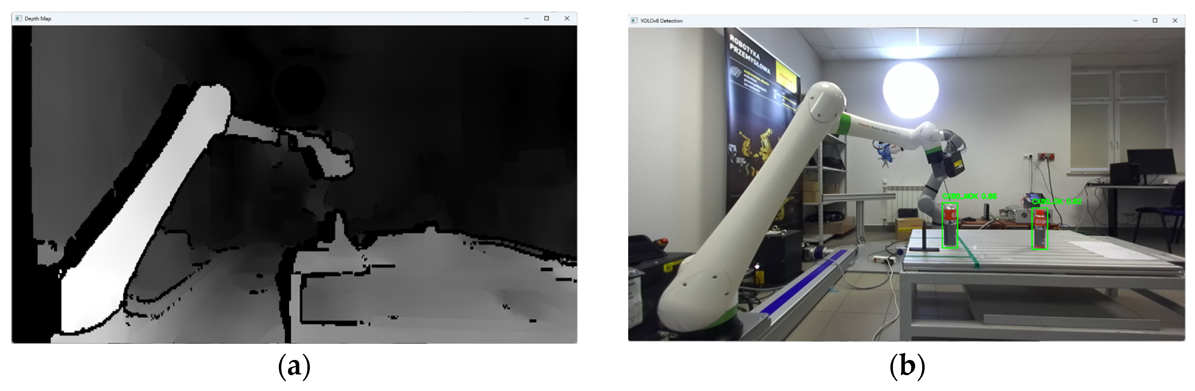Close the YOLOv8 Detection window
The width and height of the screenshot is (1195, 391).
click(1175, 20)
